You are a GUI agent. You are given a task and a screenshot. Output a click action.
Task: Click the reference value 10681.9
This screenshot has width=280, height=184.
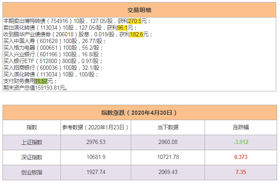(x=96, y=157)
